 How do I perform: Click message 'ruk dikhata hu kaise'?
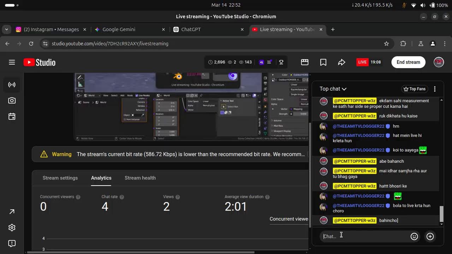tap(398, 116)
